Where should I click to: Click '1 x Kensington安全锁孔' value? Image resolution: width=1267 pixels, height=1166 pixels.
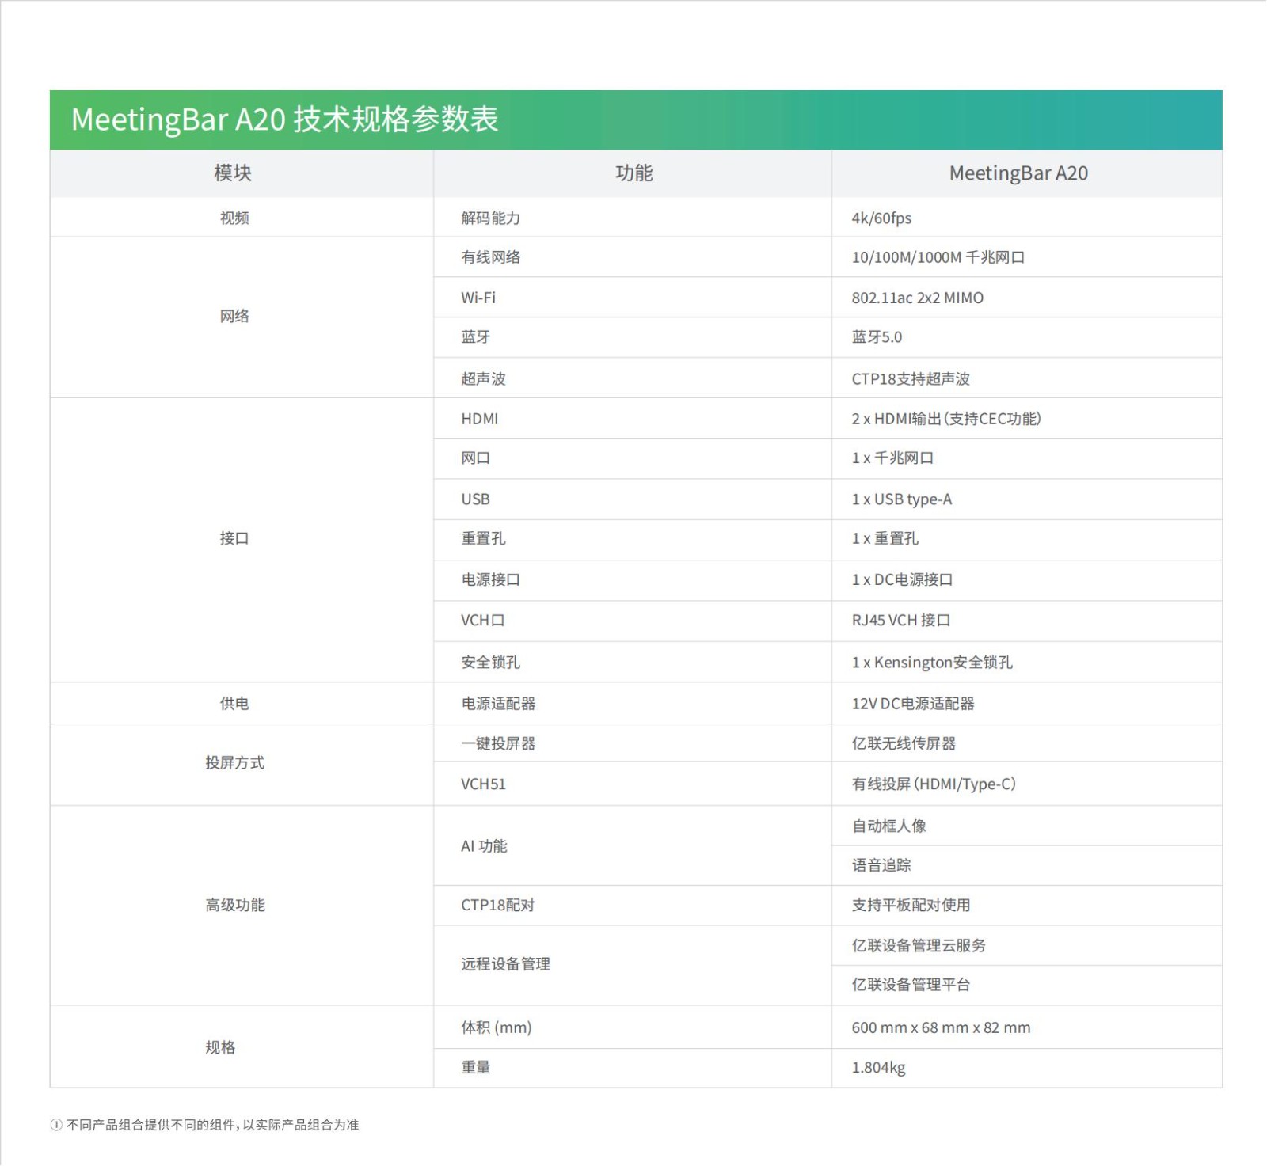pyautogui.click(x=932, y=663)
